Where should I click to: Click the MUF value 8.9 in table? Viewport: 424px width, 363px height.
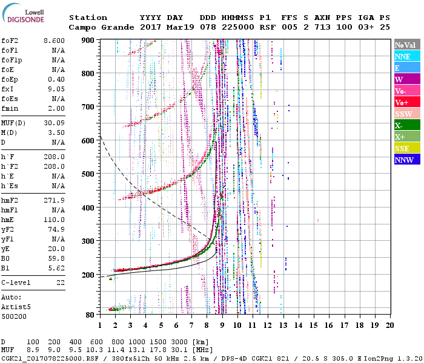pyautogui.click(x=33, y=350)
